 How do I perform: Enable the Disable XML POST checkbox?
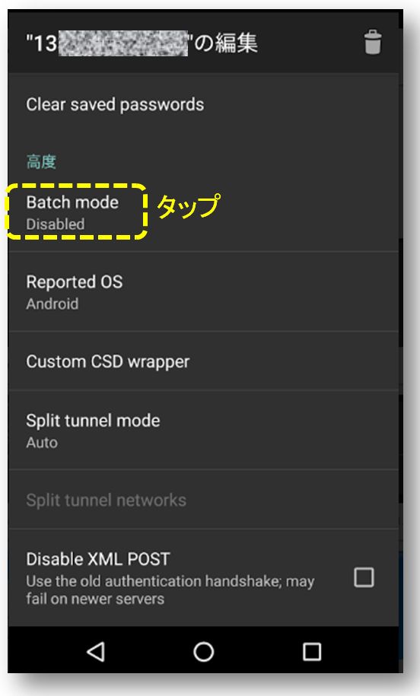click(364, 577)
